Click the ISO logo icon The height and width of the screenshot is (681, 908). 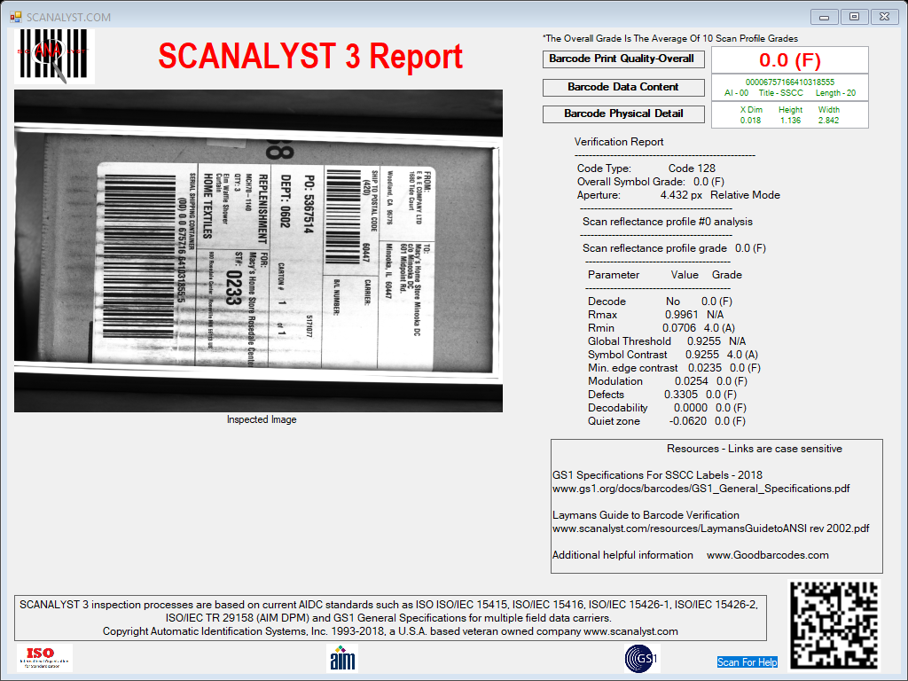coord(44,658)
